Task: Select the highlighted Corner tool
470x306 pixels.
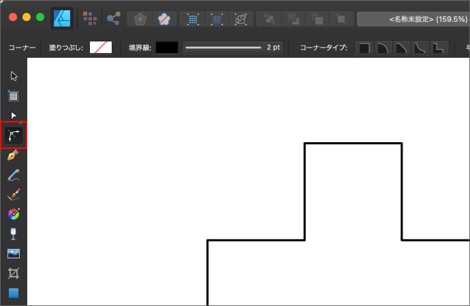Action: click(x=14, y=135)
